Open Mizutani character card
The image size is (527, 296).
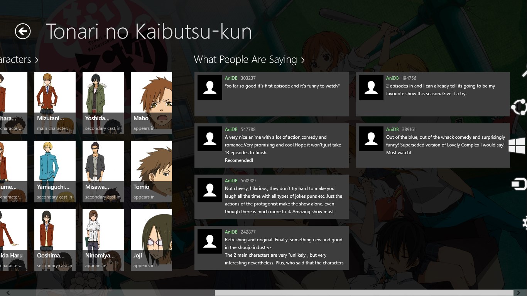point(55,103)
